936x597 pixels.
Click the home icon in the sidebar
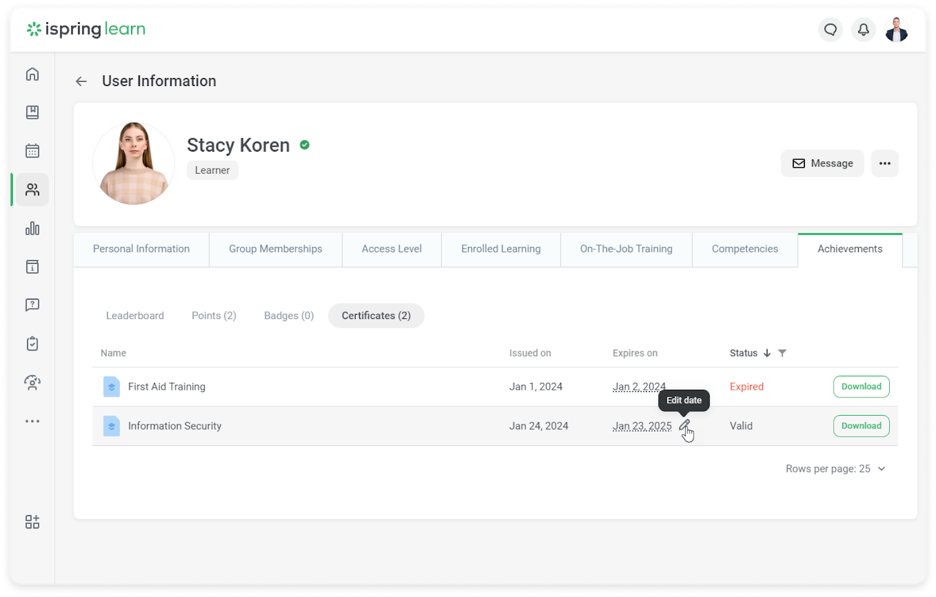coord(32,74)
